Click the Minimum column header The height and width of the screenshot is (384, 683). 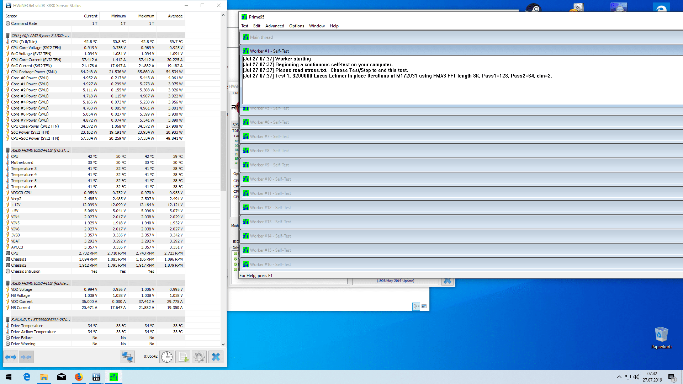[x=114, y=16]
